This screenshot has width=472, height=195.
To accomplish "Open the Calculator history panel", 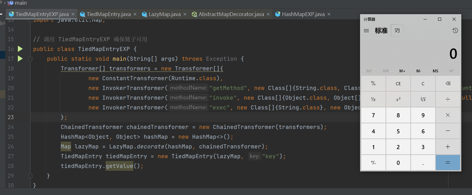I will pyautogui.click(x=455, y=30).
